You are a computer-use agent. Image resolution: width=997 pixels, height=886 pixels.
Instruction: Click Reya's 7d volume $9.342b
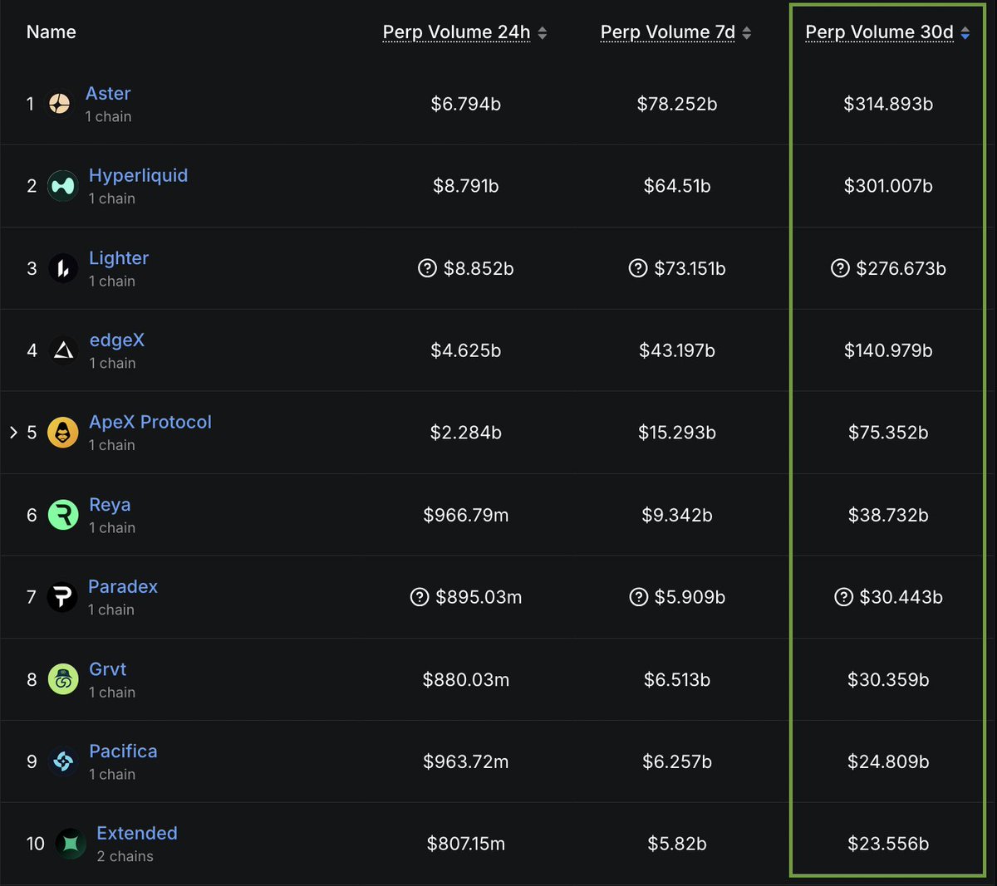(x=677, y=515)
